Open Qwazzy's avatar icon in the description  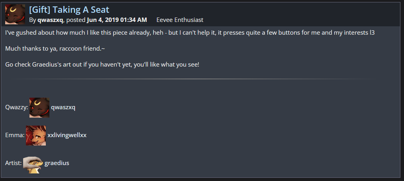39,108
